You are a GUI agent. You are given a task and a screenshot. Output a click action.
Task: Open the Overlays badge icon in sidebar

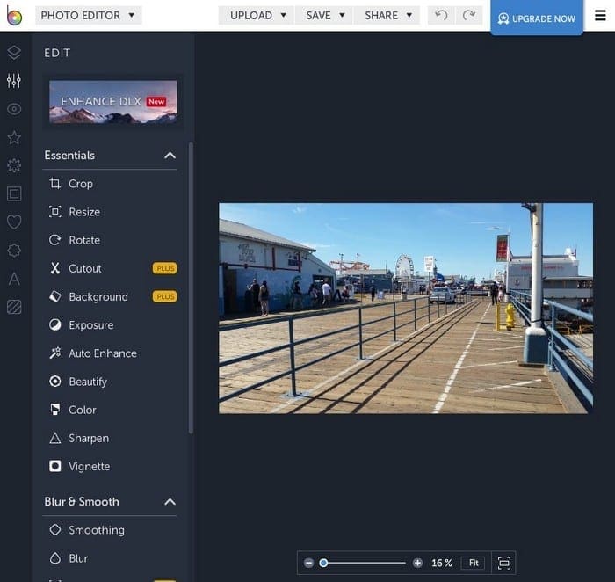tap(14, 251)
